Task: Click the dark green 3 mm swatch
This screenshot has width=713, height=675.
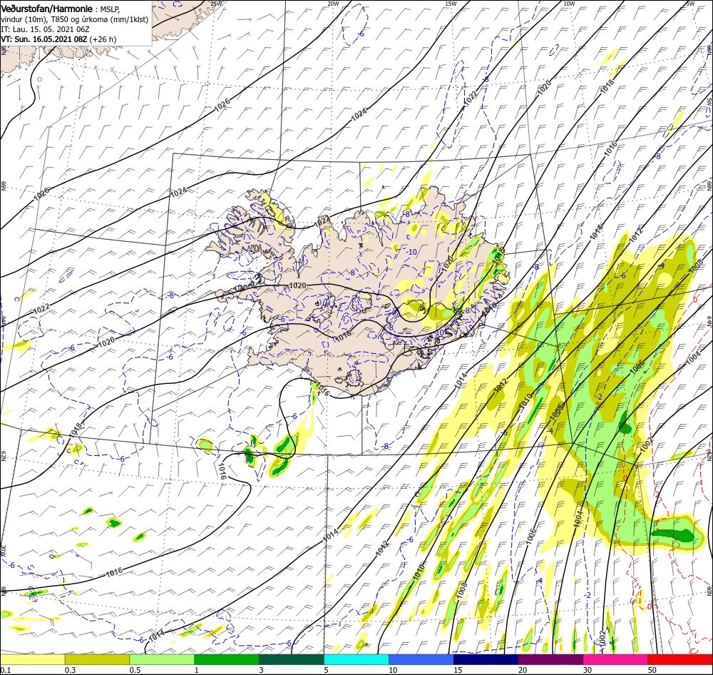Action: [292, 659]
